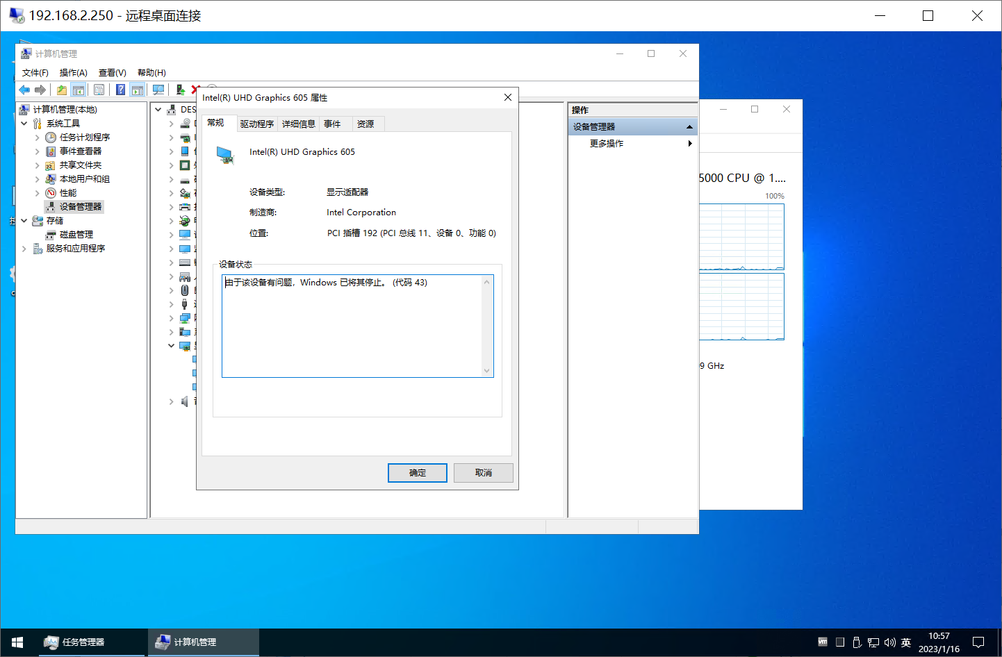
Task: Click the Update driver toolbar icon
Action: tap(180, 90)
